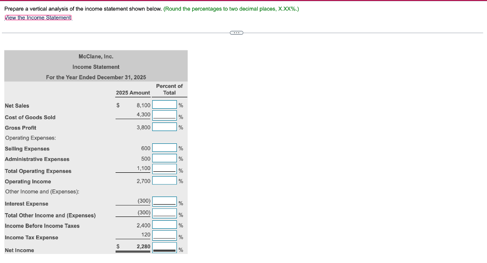Click the Total Operating Expenses label
Screen dimensions: 487x263
[x=38, y=171]
